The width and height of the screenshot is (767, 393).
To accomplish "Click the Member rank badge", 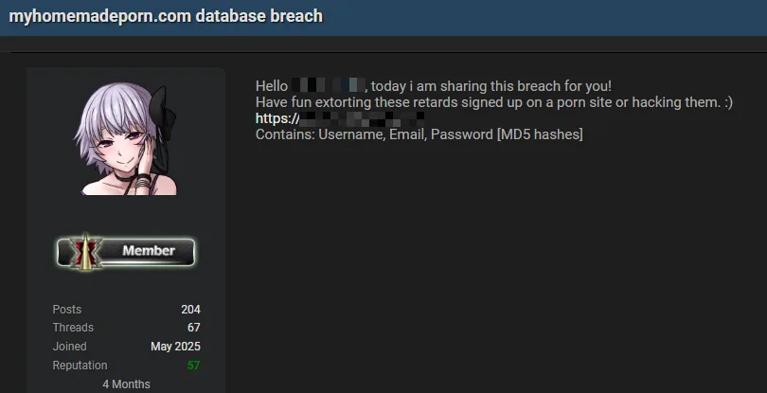I will tap(126, 252).
